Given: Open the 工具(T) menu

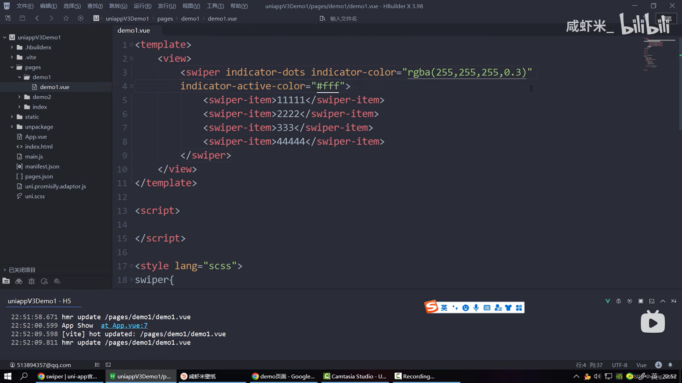Looking at the screenshot, I should (x=215, y=6).
